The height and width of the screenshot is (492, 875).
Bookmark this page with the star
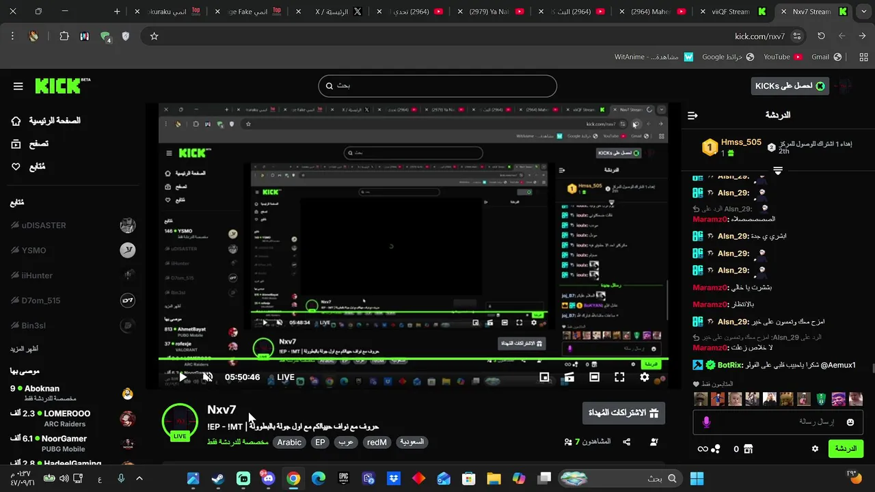point(154,36)
